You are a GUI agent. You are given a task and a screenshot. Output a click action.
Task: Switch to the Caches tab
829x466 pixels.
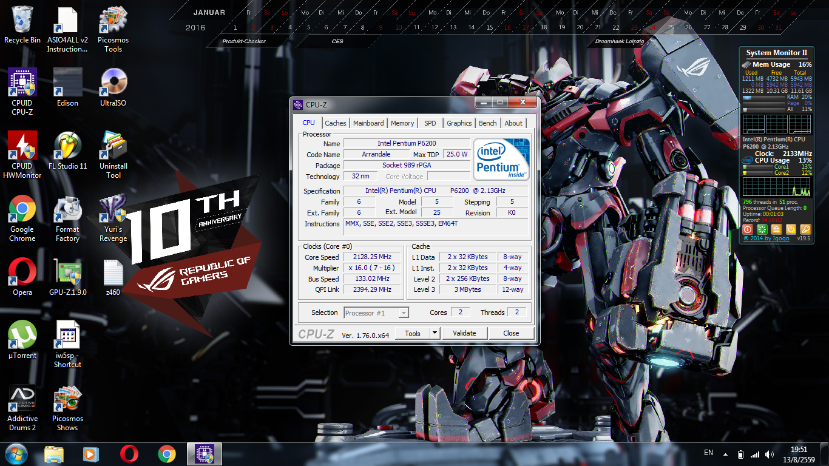point(336,123)
